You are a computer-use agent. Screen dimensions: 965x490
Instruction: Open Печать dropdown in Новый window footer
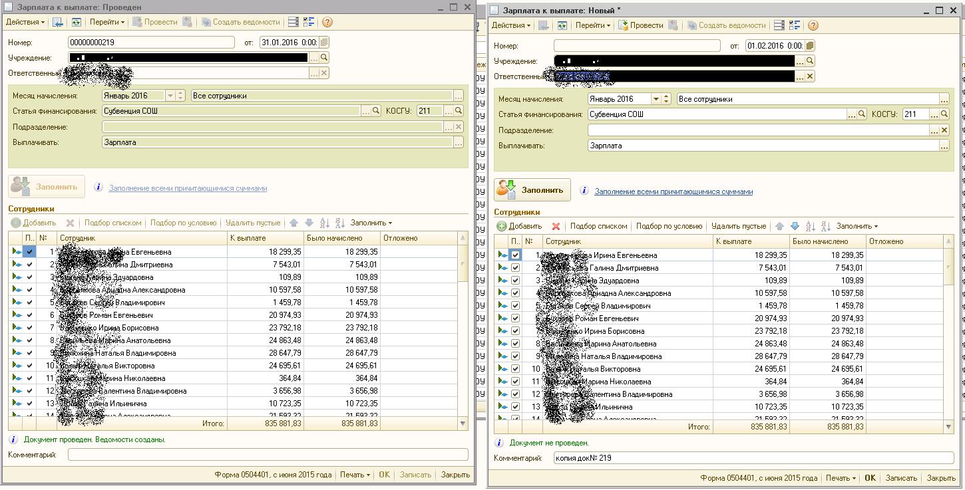coord(841,478)
